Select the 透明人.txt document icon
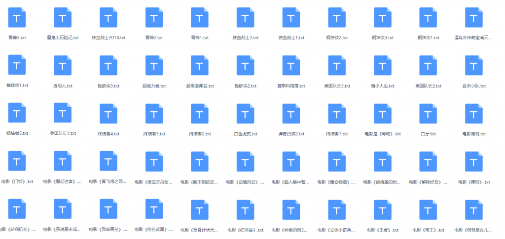 click(63, 65)
